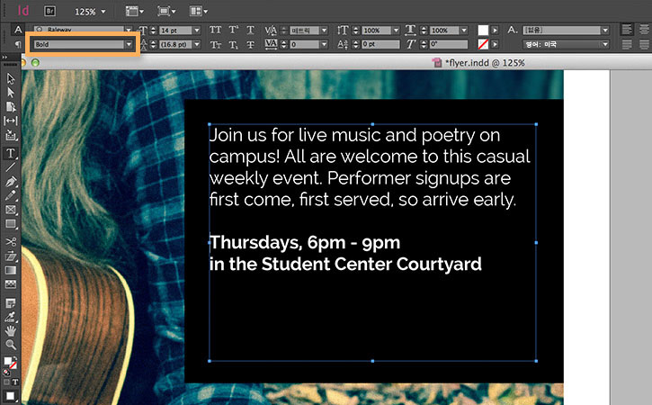Open the kerning dropdown
Viewport: 652px width, 405px height.
pos(324,30)
